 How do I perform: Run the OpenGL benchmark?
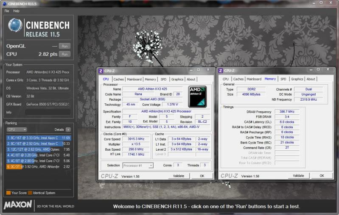pos(64,46)
